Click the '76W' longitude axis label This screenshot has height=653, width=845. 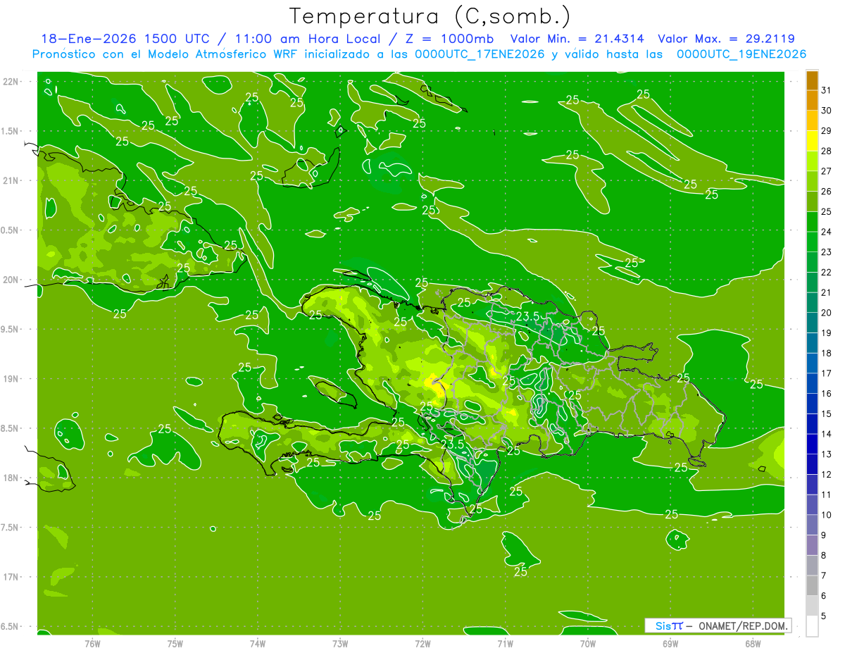tap(92, 644)
